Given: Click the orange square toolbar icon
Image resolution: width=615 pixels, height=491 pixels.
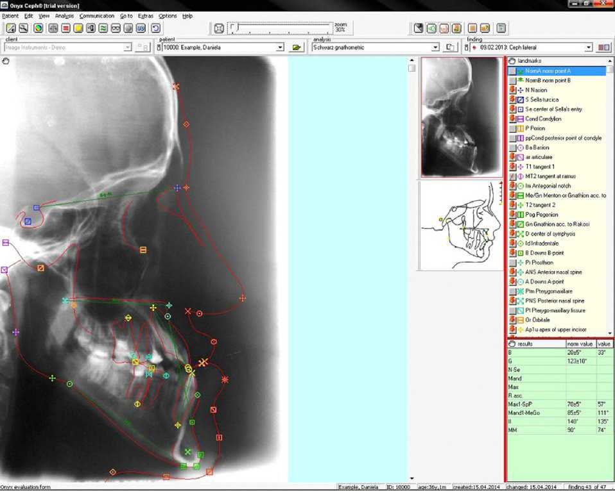Looking at the screenshot, I should tap(472, 28).
